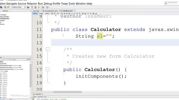Open the Profile Project dropdown arrow
The image size is (179, 100).
tap(49, 7)
